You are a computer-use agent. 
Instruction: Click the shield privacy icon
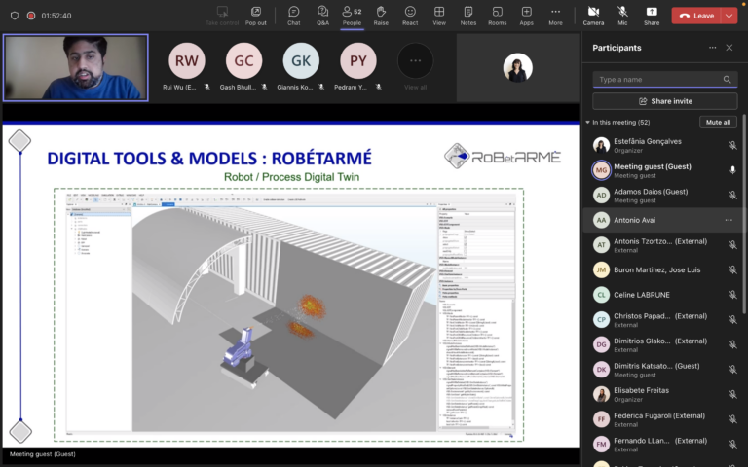click(15, 16)
